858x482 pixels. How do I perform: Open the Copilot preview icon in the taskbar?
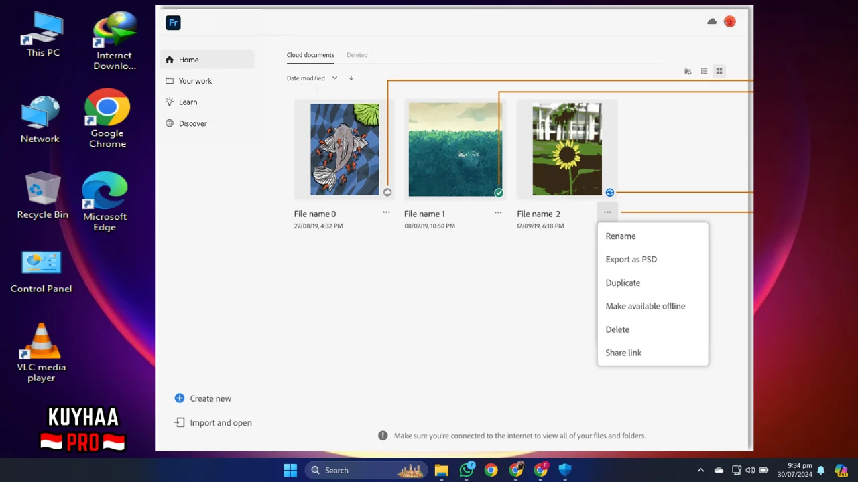(841, 471)
